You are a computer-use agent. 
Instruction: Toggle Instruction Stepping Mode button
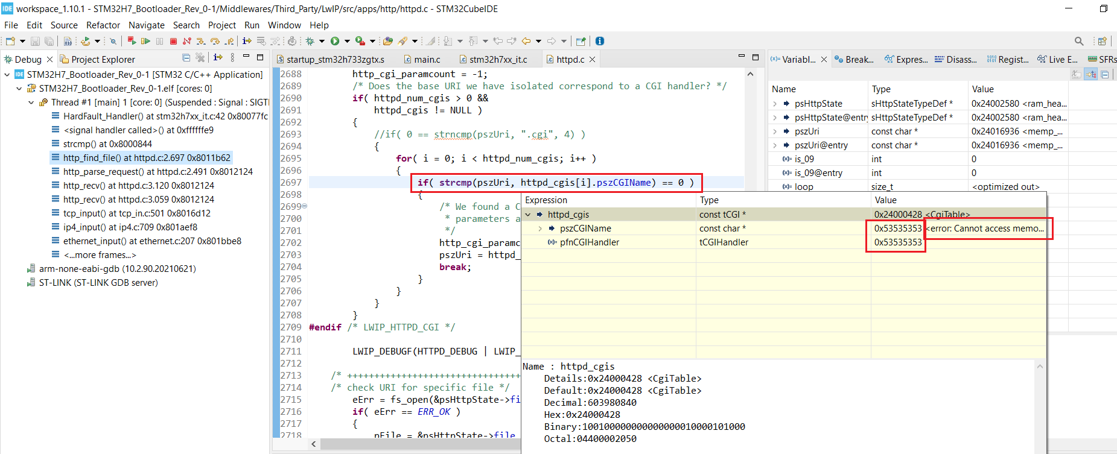(x=247, y=41)
